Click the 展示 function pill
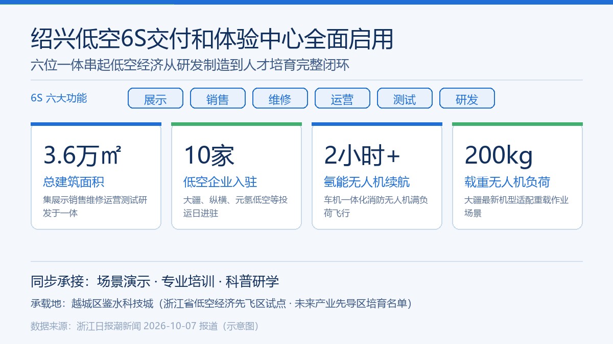Screen dimensions: 613x344 (155, 98)
